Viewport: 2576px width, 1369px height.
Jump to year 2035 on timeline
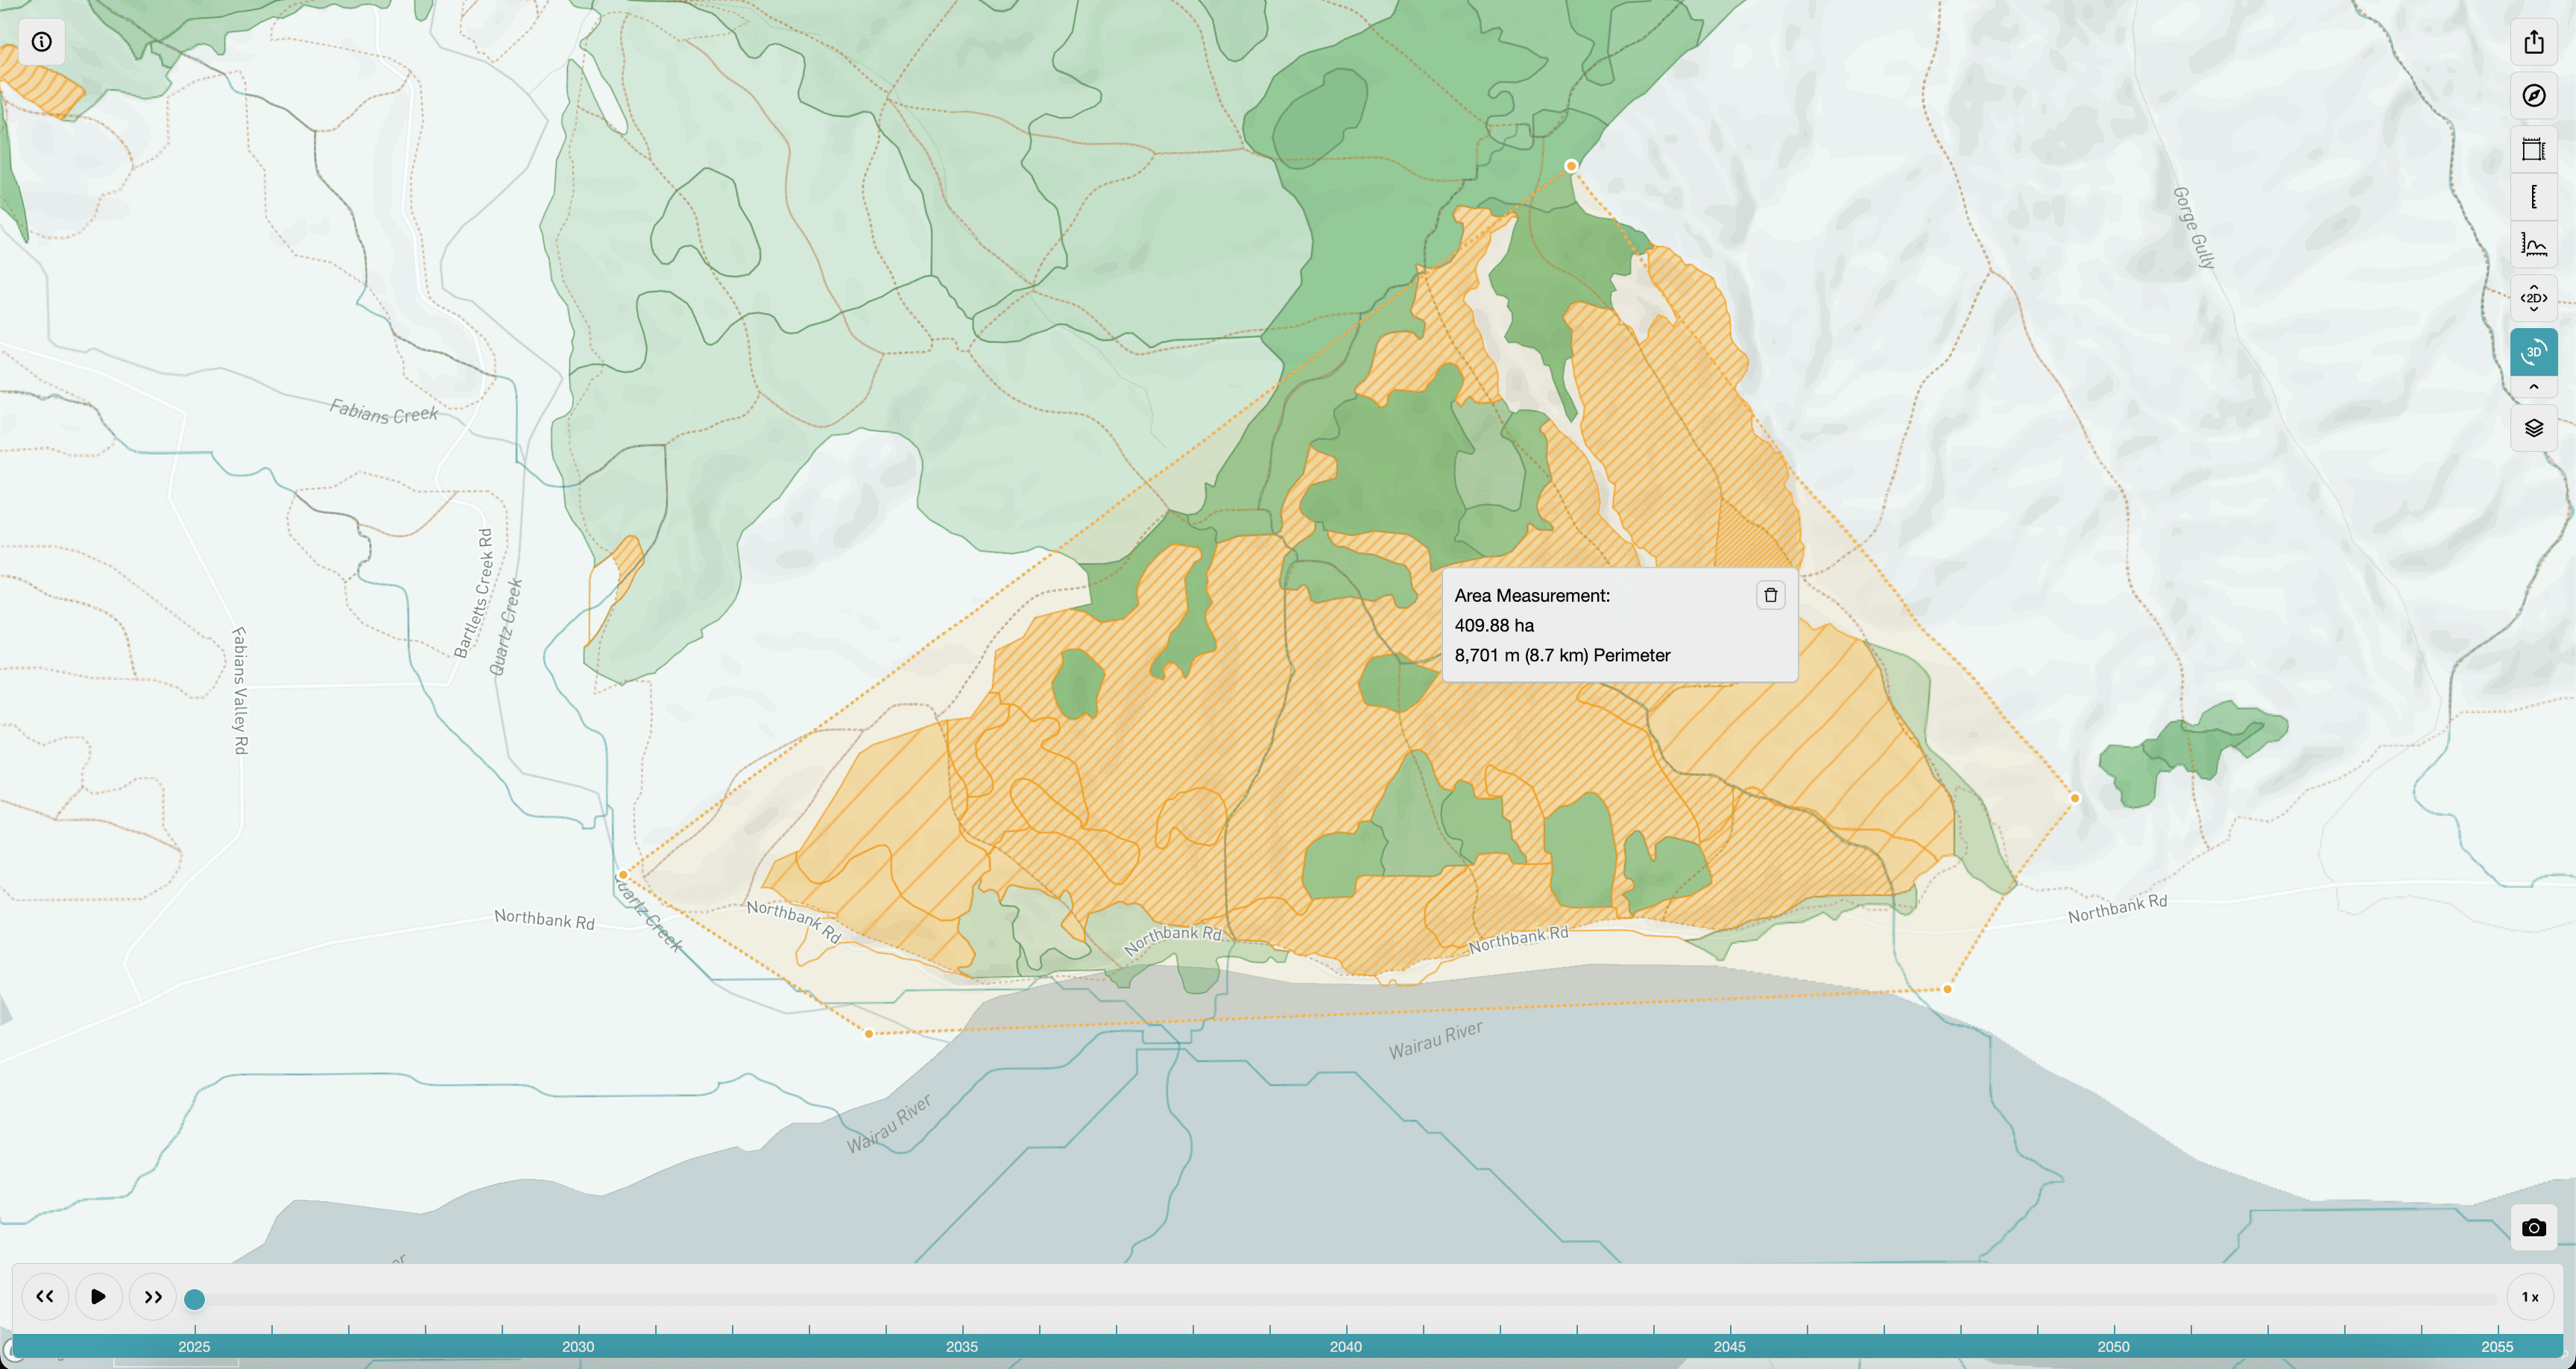(962, 1347)
